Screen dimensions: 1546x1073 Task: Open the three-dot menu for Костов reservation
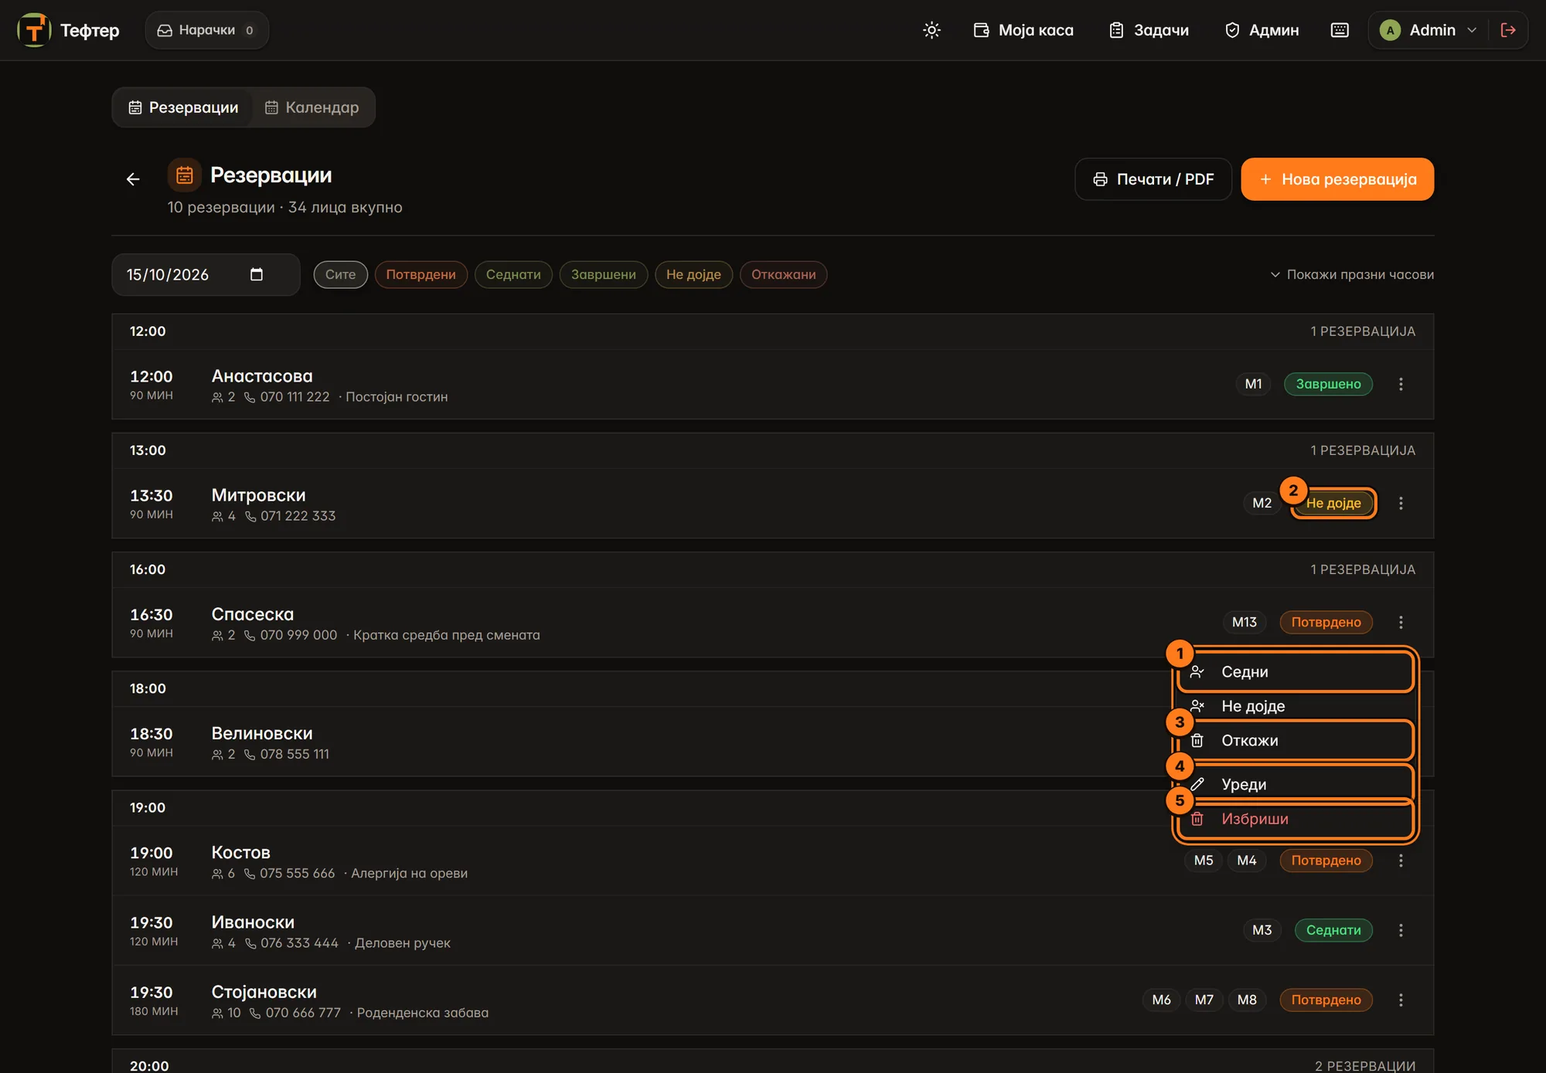pyautogui.click(x=1401, y=860)
